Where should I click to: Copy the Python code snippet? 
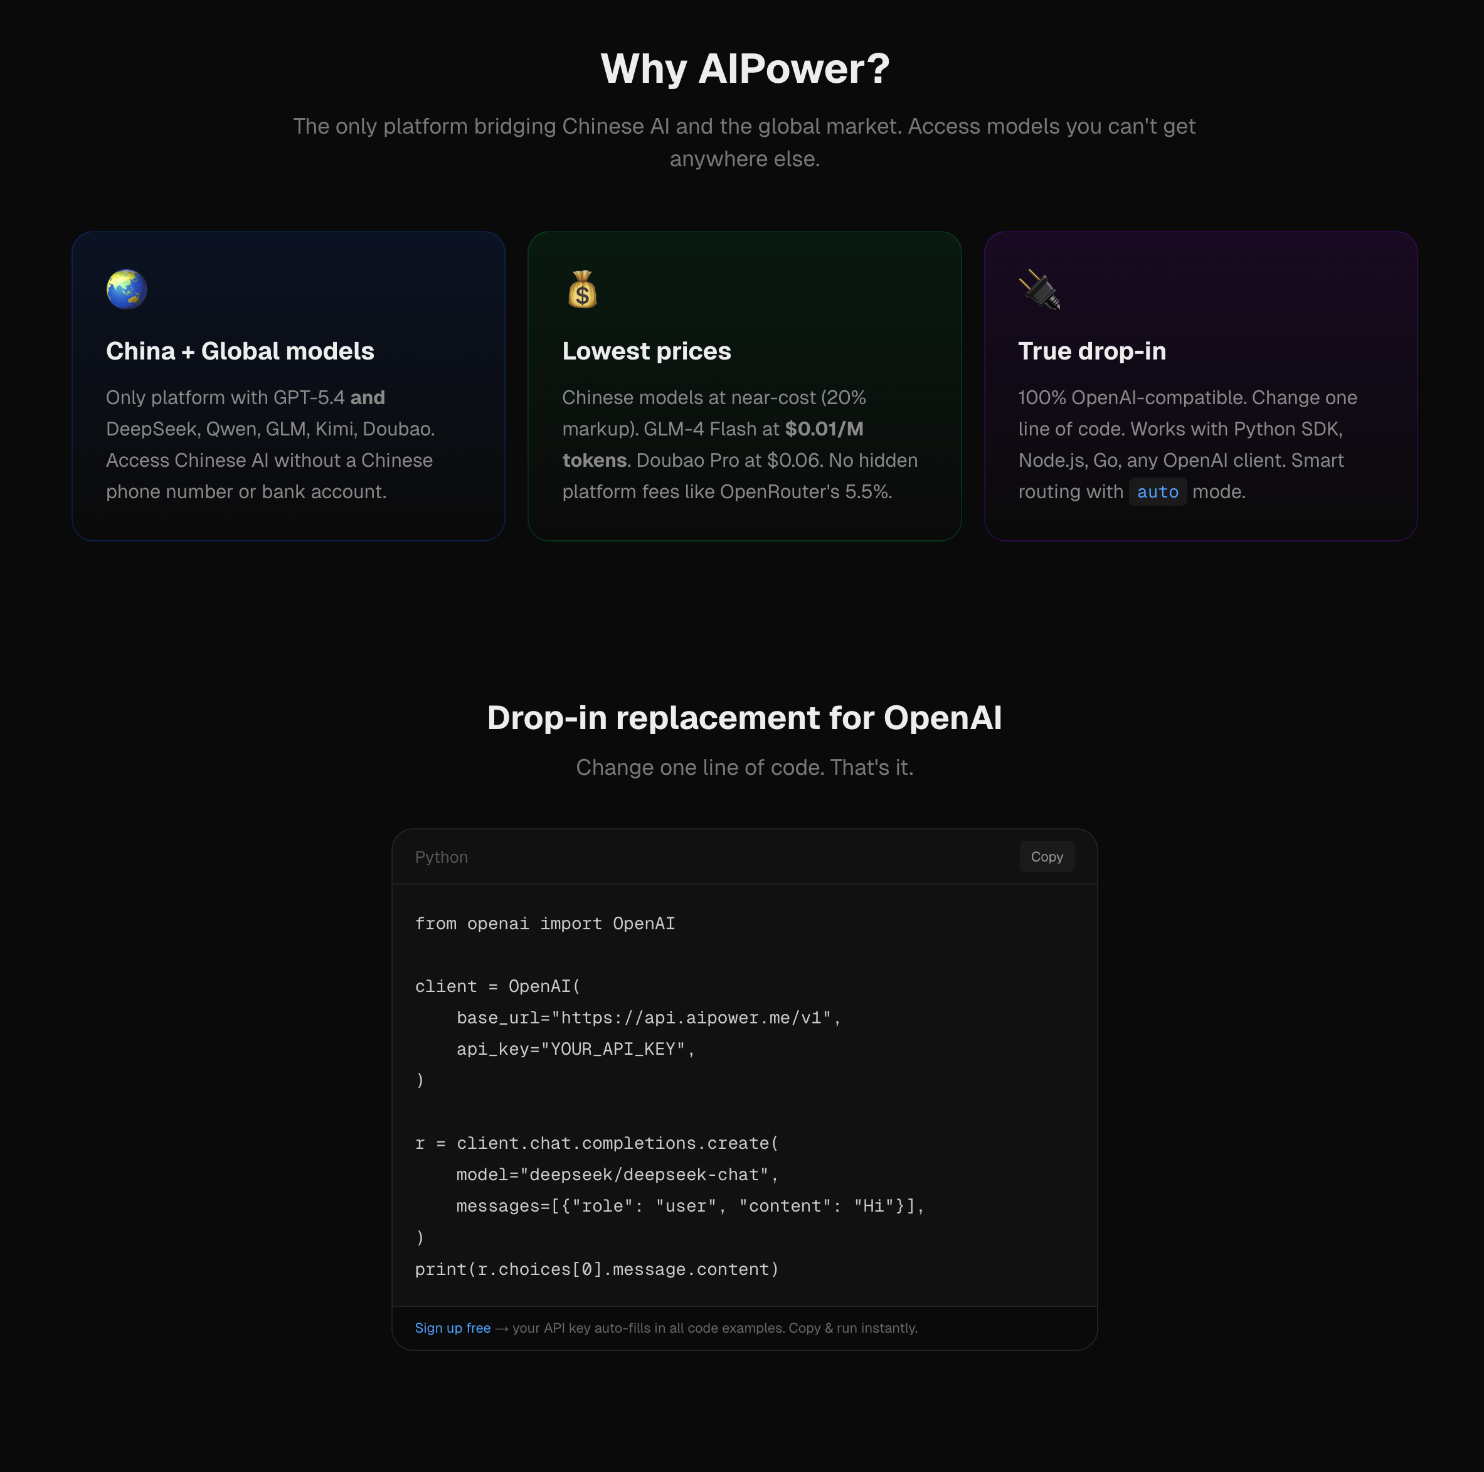pyautogui.click(x=1047, y=856)
